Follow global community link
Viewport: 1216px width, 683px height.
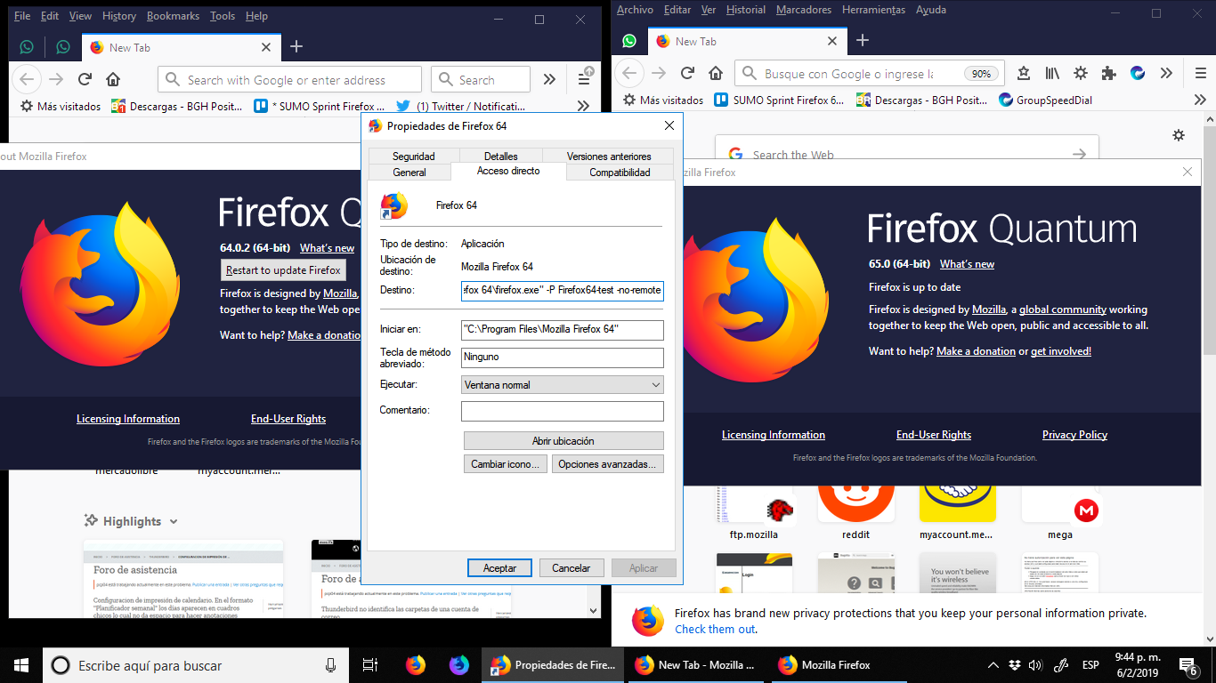click(x=1063, y=309)
